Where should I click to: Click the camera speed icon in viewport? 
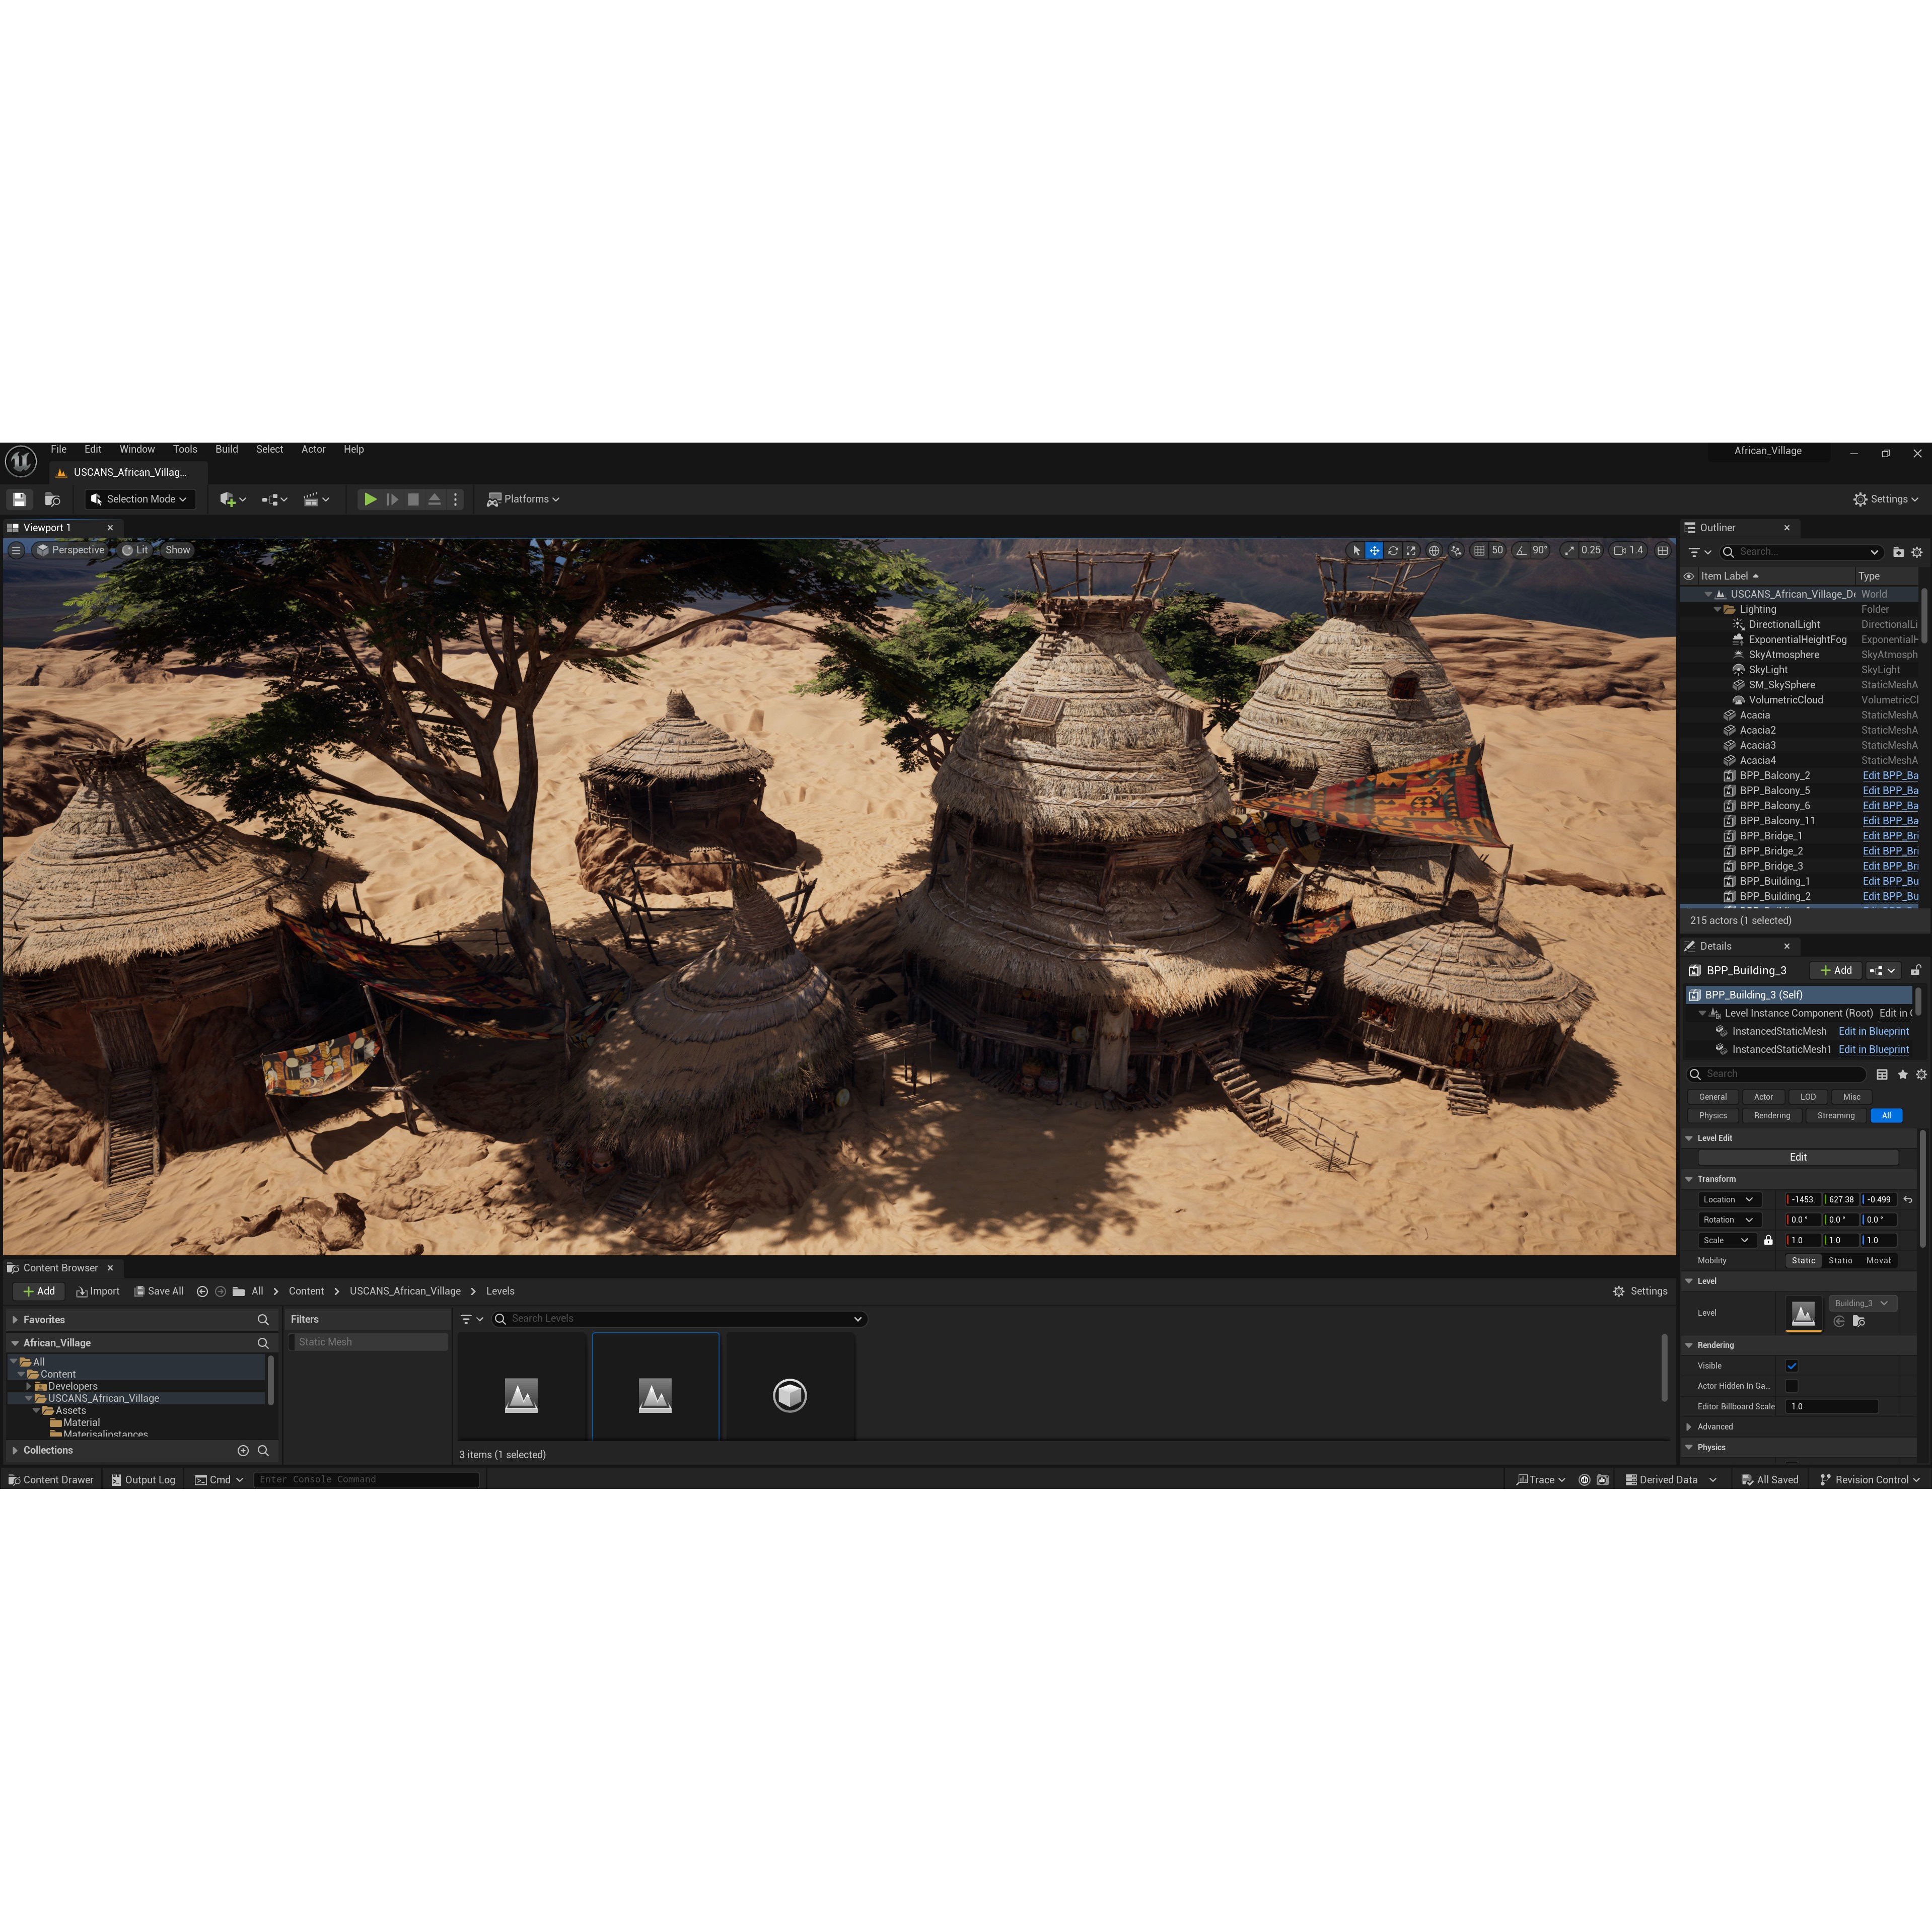(1621, 550)
